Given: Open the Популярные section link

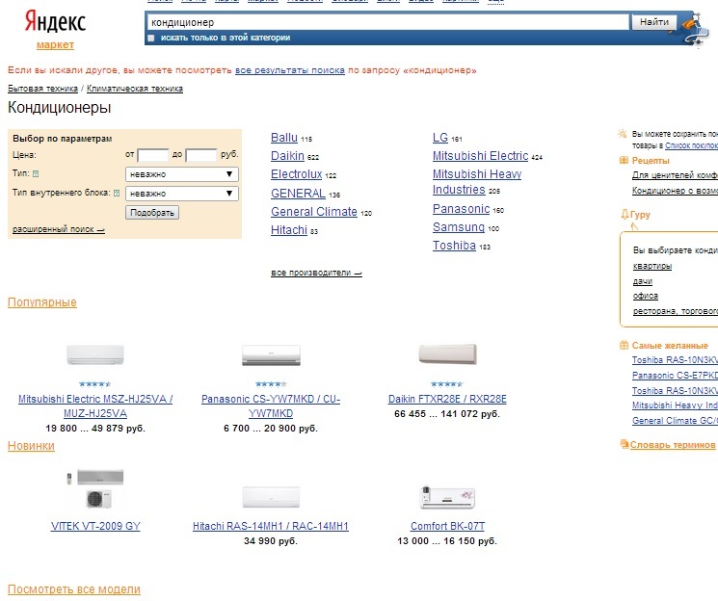Looking at the screenshot, I should tap(42, 302).
